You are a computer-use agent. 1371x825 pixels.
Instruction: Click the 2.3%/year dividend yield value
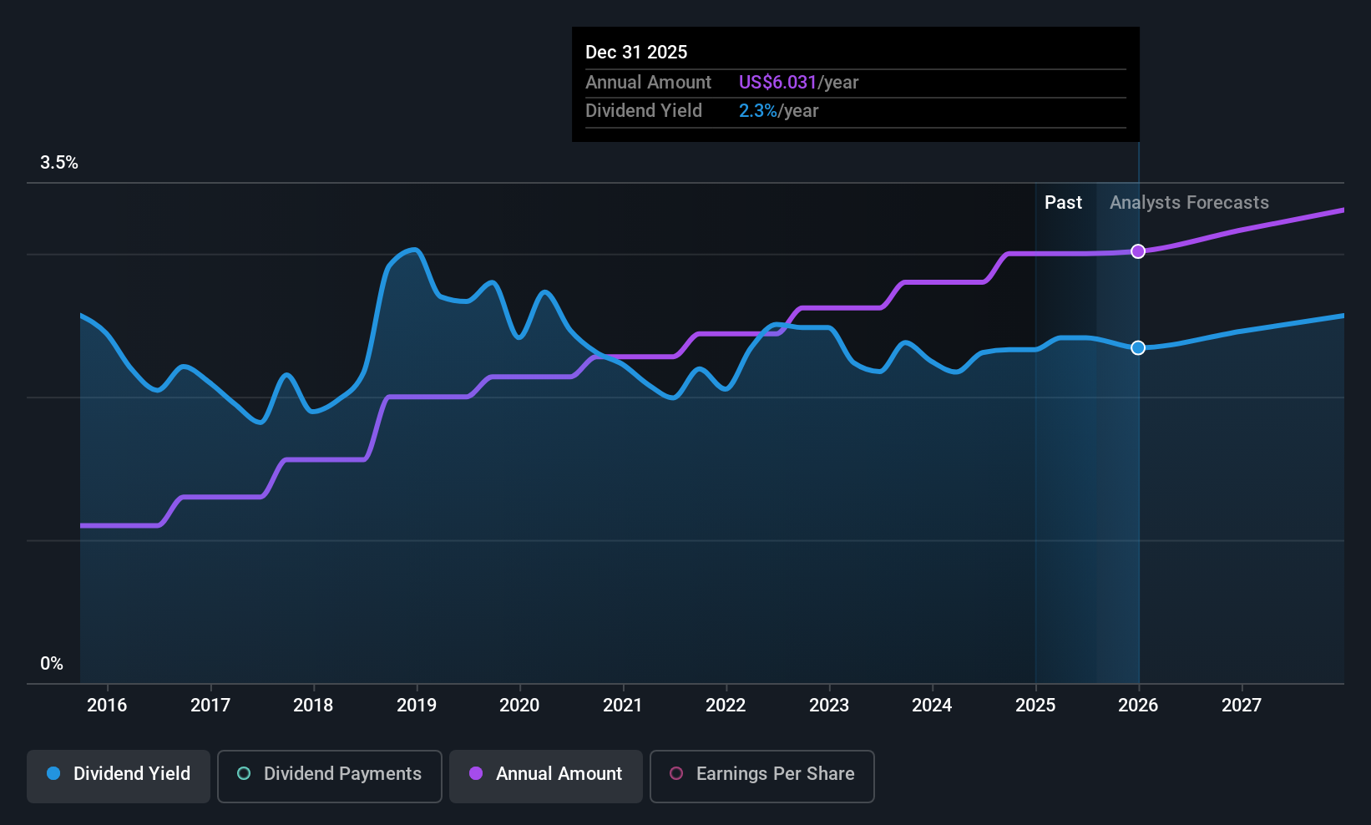tap(778, 110)
